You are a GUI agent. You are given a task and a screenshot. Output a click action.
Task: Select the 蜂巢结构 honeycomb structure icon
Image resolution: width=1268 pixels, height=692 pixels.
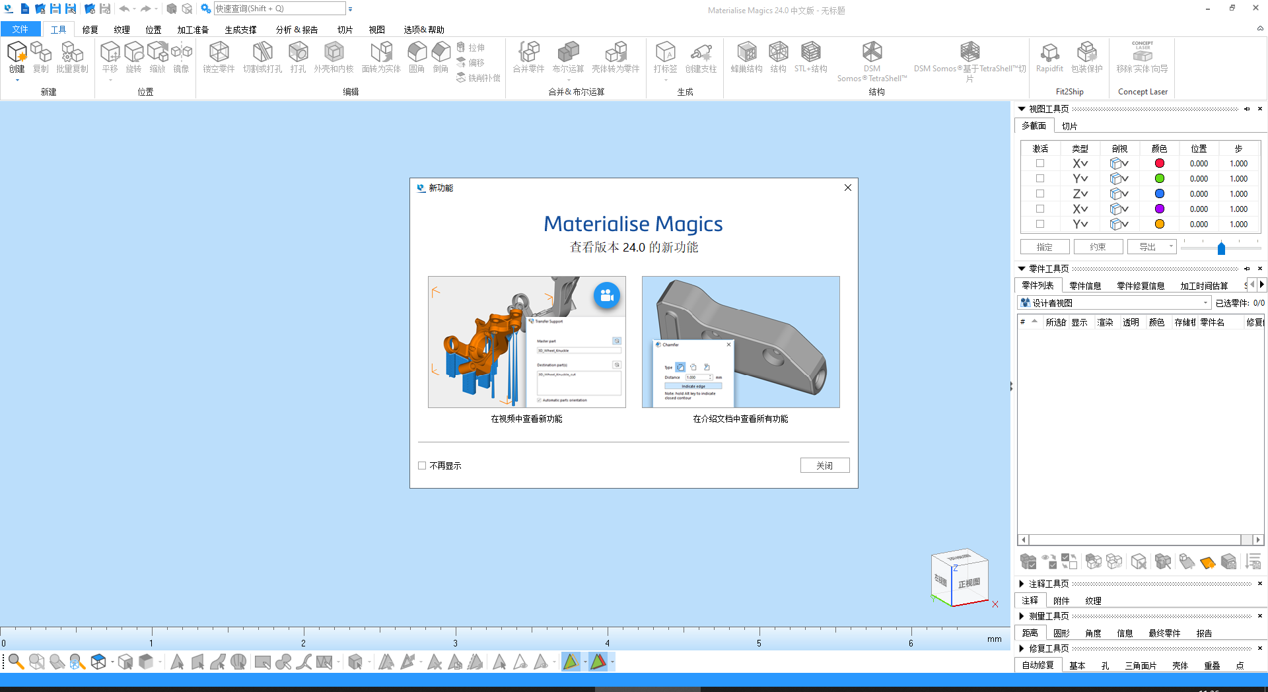pyautogui.click(x=746, y=53)
